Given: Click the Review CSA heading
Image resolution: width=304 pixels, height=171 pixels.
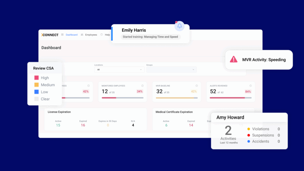Looking at the screenshot, I should pyautogui.click(x=43, y=68).
